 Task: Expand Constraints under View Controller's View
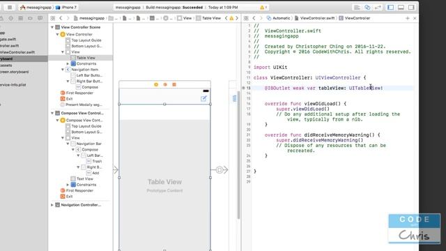68,63
